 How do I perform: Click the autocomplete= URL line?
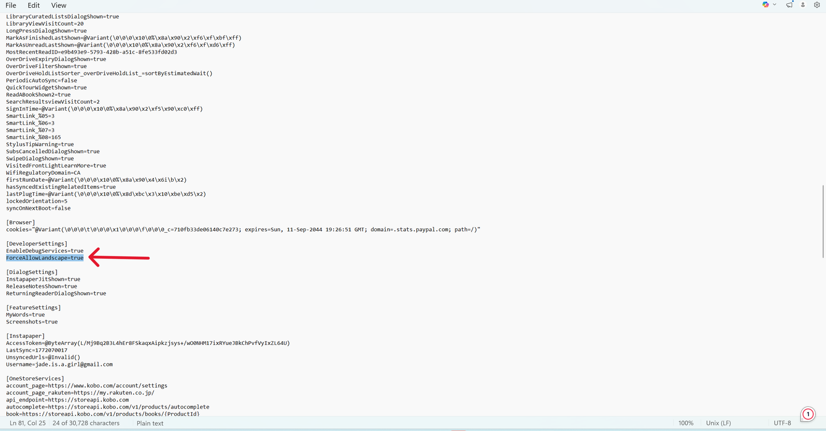click(x=108, y=407)
